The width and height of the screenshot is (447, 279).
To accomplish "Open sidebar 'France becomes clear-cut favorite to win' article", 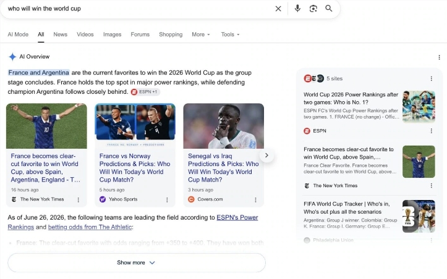I will 348,153.
